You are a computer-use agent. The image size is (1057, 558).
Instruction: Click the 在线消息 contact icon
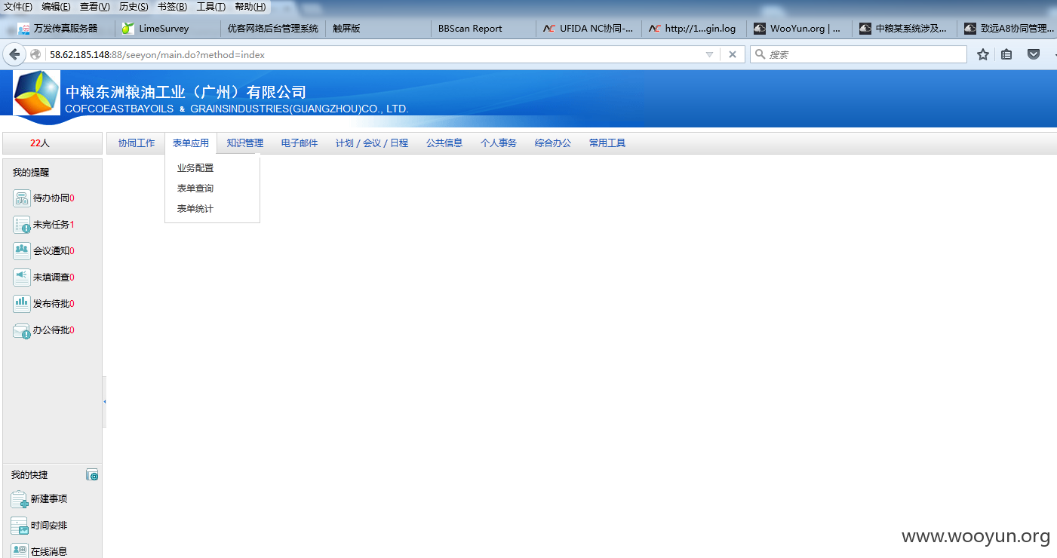click(20, 550)
